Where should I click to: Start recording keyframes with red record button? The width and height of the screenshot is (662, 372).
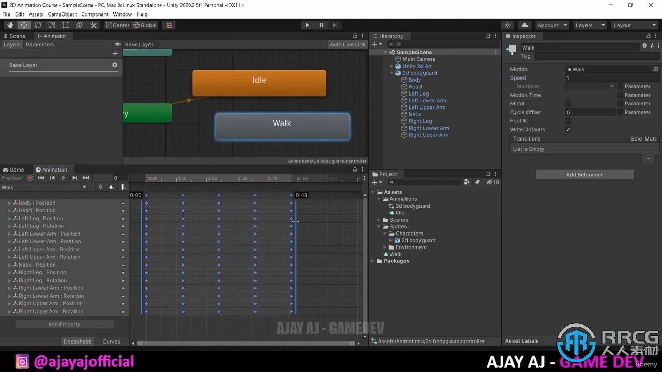30,178
